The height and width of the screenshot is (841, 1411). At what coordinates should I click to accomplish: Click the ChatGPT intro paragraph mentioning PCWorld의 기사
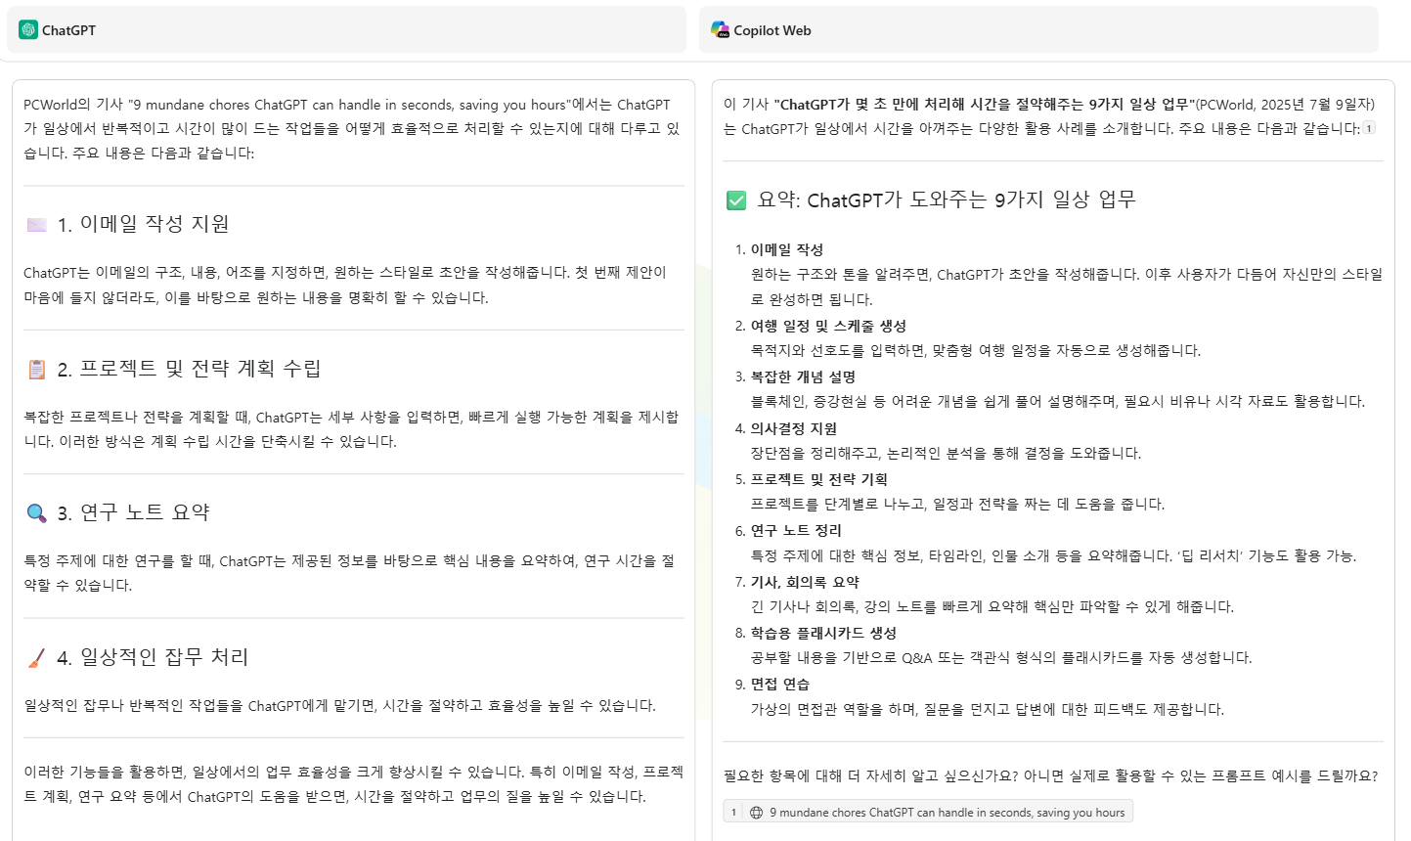click(x=351, y=128)
